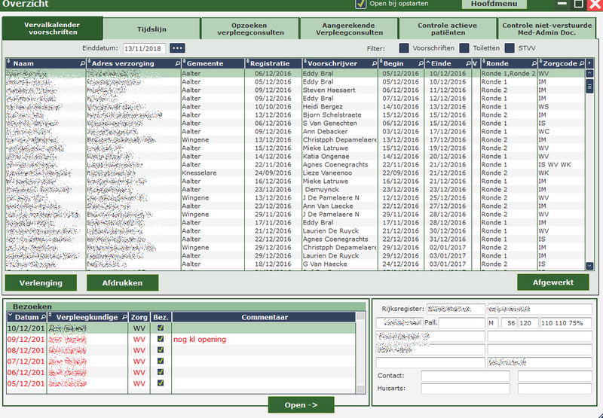Image resolution: width=603 pixels, height=418 pixels.
Task: Click search icon in Datum column header
Action: [x=42, y=318]
